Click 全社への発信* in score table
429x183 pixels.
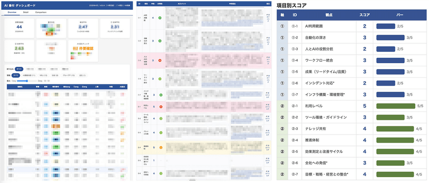tap(316, 163)
